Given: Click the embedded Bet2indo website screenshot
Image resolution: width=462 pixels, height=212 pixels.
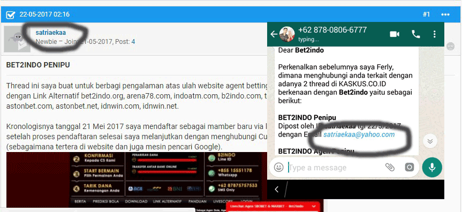Looking at the screenshot, I should pos(137,180).
